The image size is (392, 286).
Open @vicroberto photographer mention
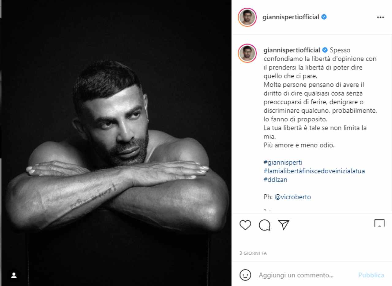click(x=293, y=197)
